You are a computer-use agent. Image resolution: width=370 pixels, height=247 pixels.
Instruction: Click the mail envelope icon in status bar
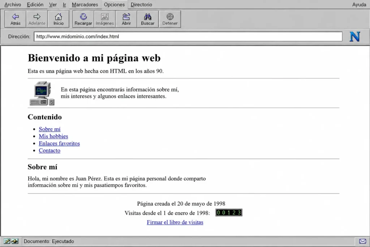tap(363, 241)
